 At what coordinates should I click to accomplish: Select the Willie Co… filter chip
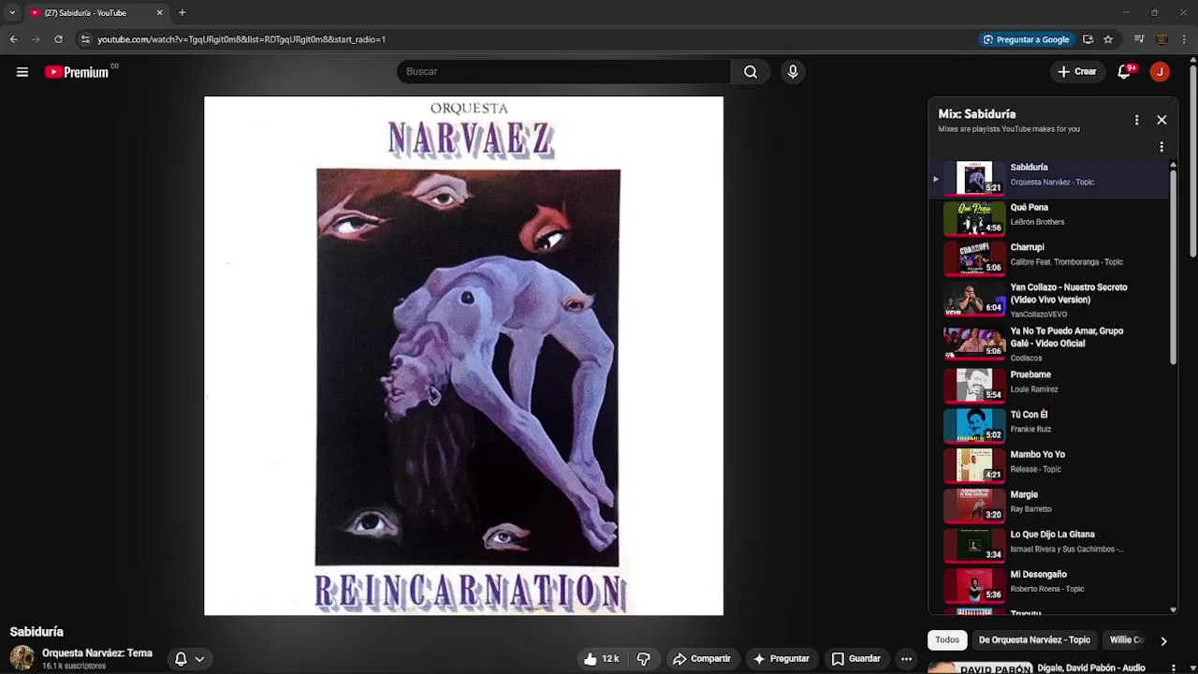1126,640
